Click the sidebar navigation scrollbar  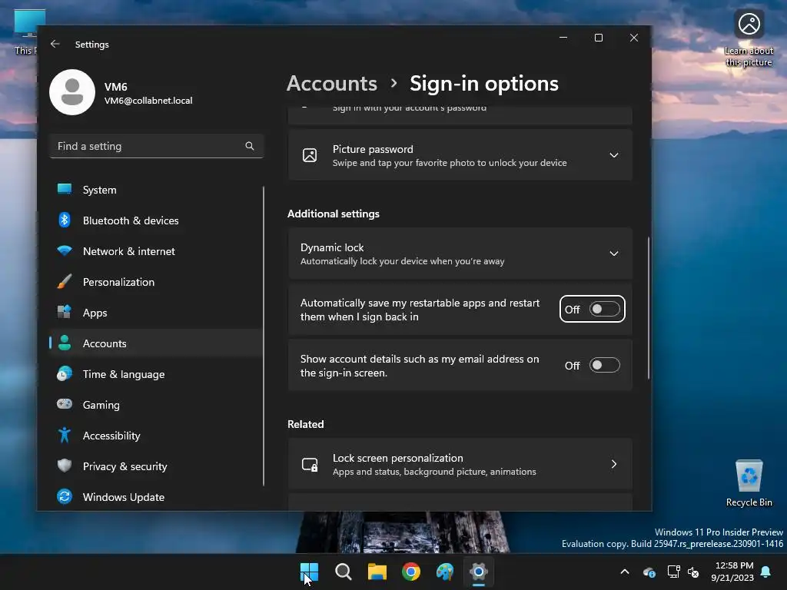click(264, 336)
